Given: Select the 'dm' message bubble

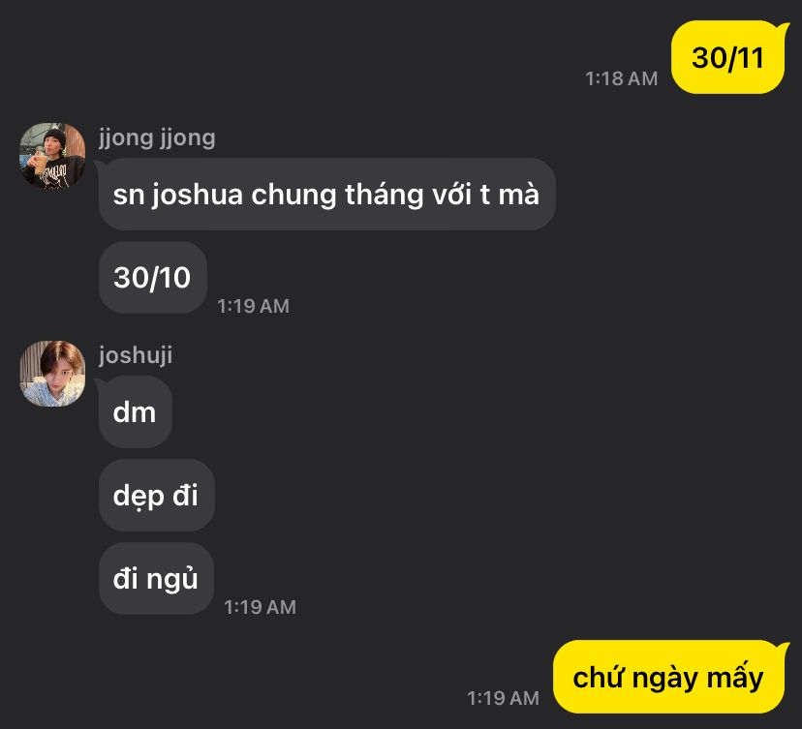Looking at the screenshot, I should coord(134,412).
